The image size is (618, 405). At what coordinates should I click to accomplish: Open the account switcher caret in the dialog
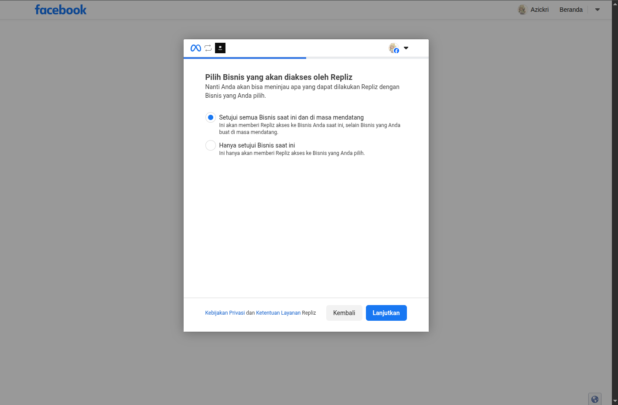pos(406,48)
